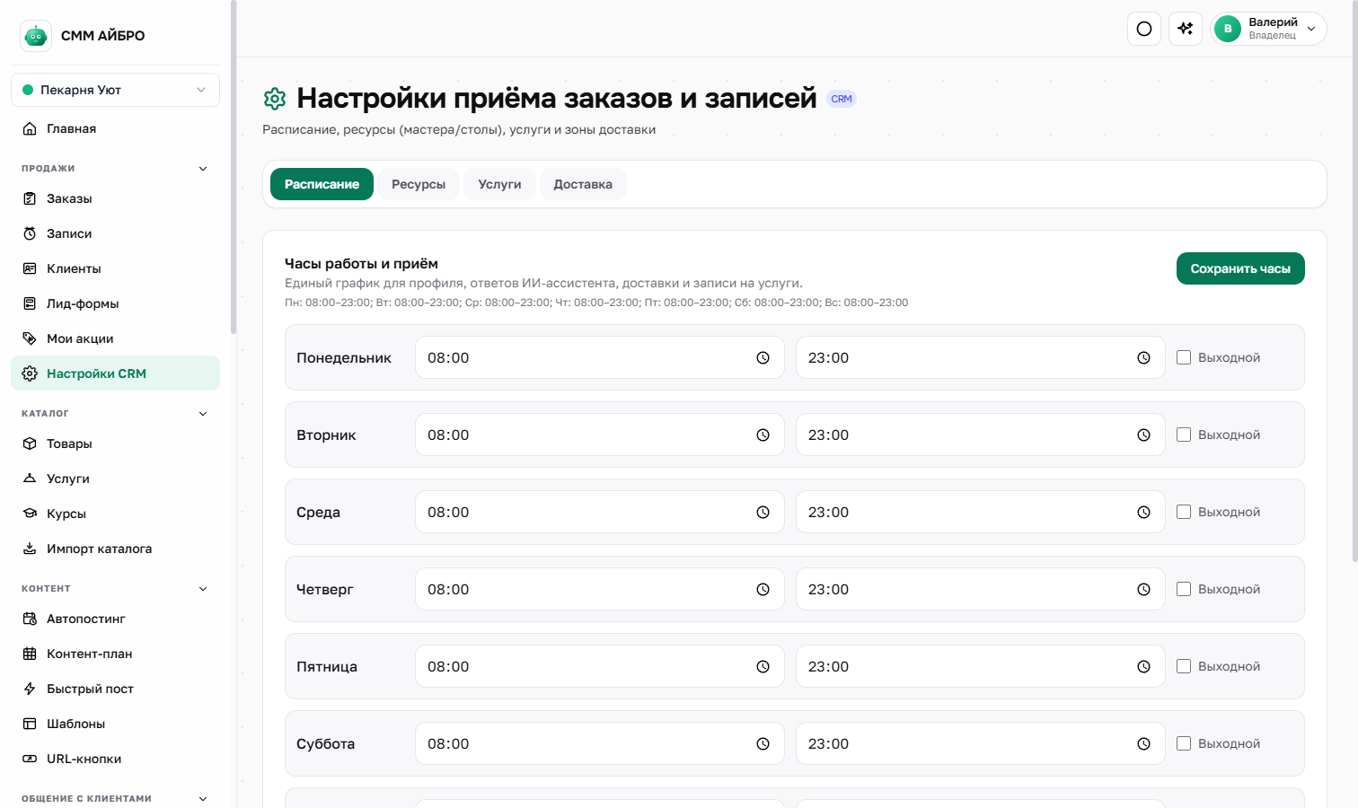Image resolution: width=1358 pixels, height=808 pixels.
Task: Click the Суббота 23:00 end field
Action: click(981, 743)
